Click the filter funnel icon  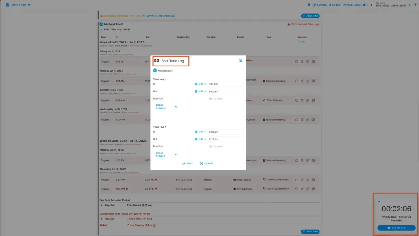pyautogui.click(x=415, y=5)
